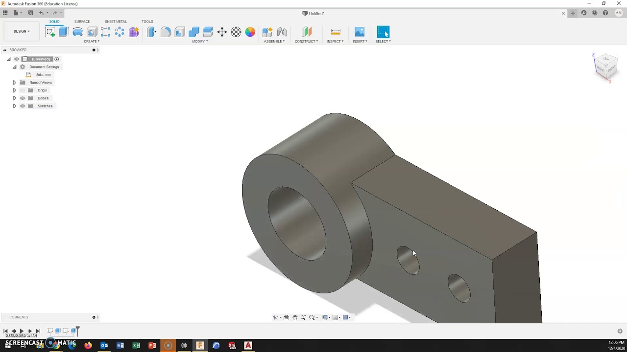Viewport: 627px width, 352px height.
Task: Select the Revolve tool
Action: coord(78,32)
